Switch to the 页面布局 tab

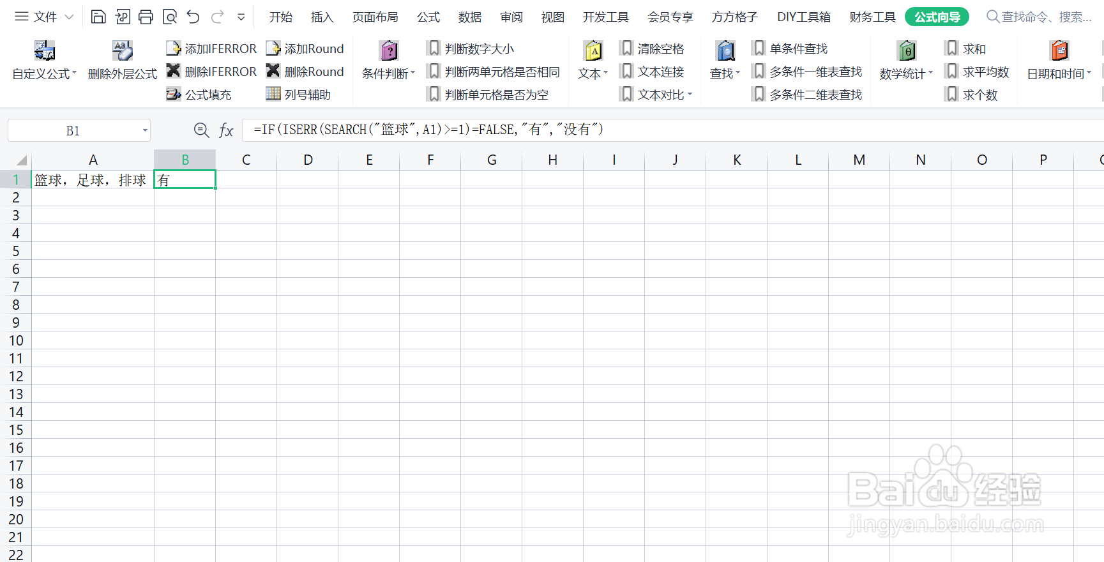(375, 17)
